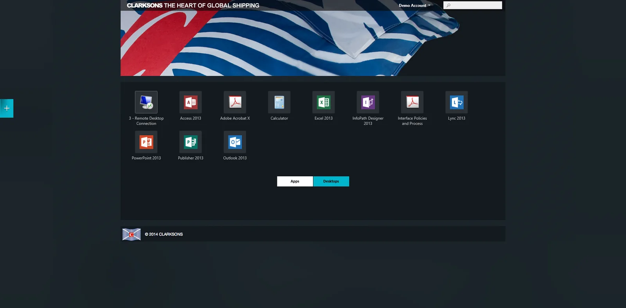This screenshot has width=626, height=308.
Task: Open PowerPoint 2013 icon
Action: [146, 142]
